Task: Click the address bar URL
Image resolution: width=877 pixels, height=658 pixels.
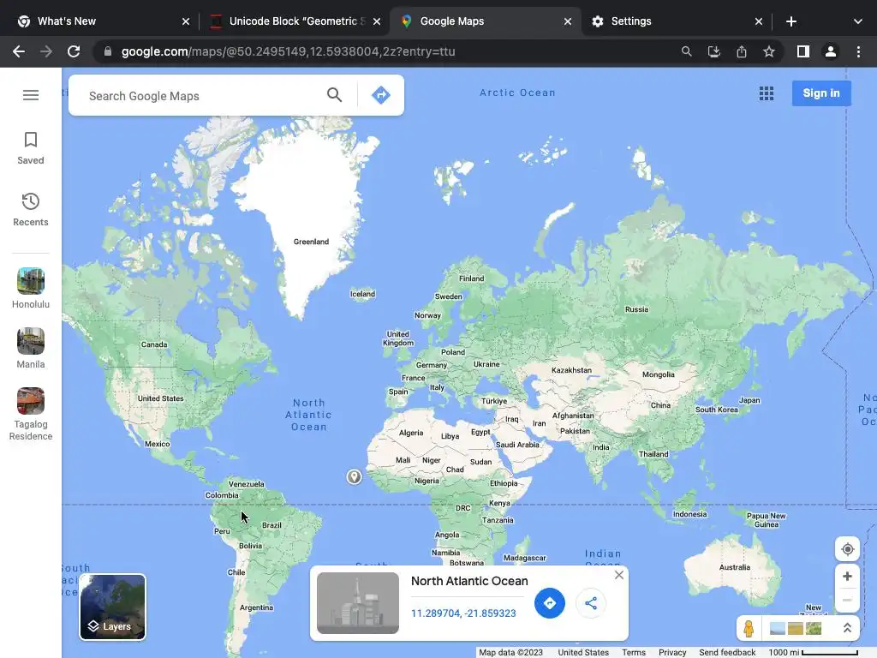Action: (288, 51)
